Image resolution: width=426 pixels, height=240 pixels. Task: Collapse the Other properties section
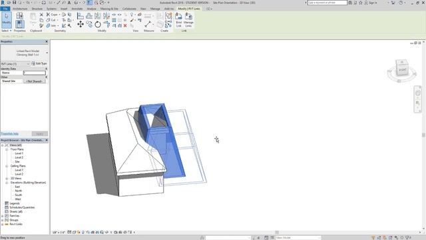coord(46,77)
